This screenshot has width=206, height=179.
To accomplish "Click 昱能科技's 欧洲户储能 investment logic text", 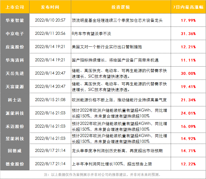I will tap(119, 139).
